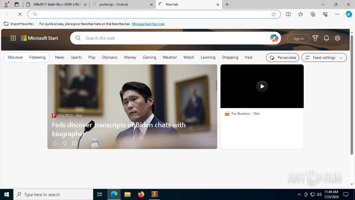Open the taskbar clock and date
The image size is (355, 200).
click(x=331, y=194)
